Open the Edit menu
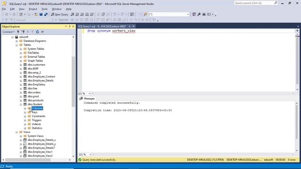 coord(12,9)
